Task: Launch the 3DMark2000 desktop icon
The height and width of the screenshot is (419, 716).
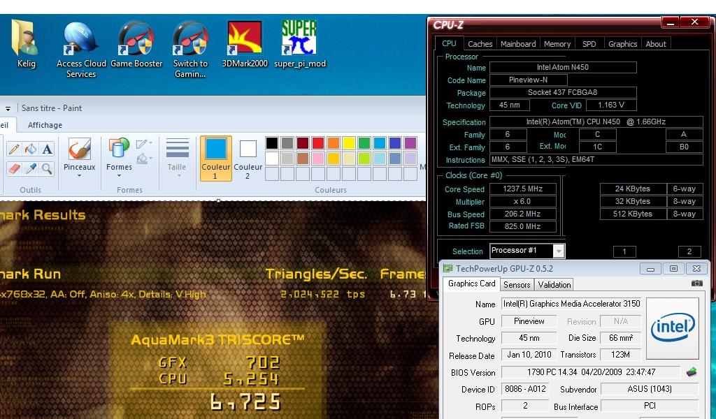Action: 245,44
